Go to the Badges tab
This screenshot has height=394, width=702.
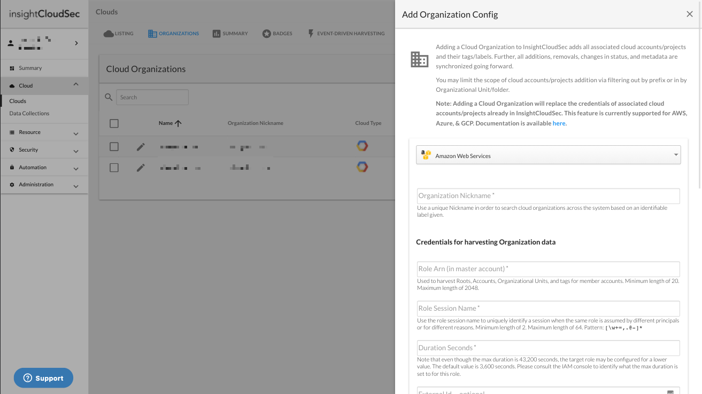tap(277, 34)
